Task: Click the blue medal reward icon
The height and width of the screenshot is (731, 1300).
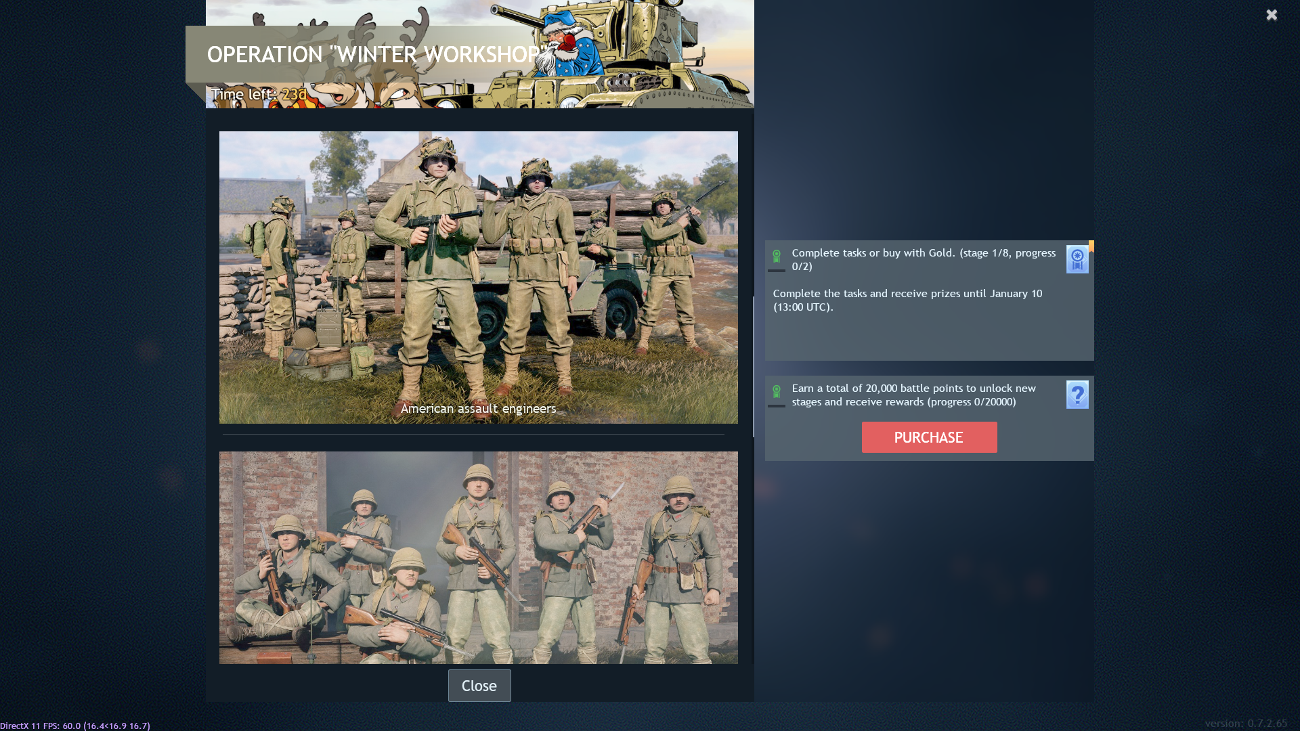Action: click(x=1077, y=259)
